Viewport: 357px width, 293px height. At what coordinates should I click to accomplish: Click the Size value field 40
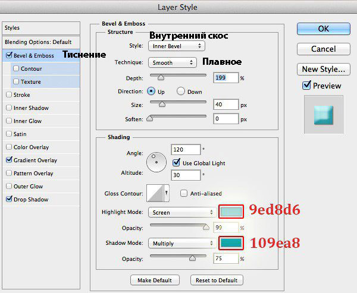226,105
